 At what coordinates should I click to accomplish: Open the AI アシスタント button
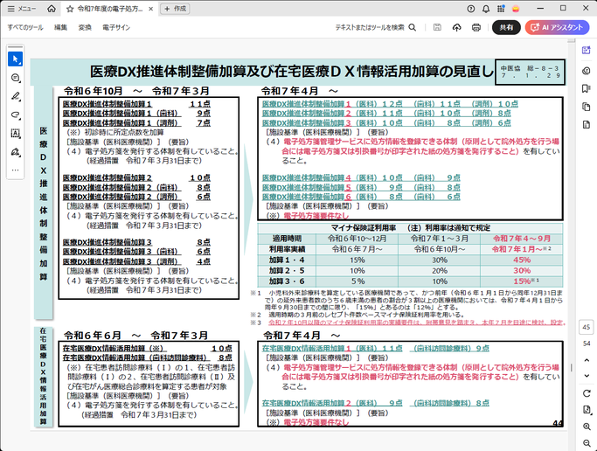557,27
